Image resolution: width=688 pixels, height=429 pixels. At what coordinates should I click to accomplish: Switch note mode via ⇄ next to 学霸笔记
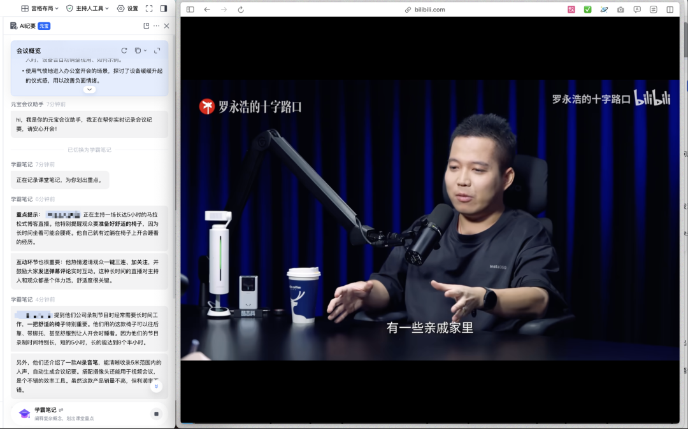click(61, 411)
